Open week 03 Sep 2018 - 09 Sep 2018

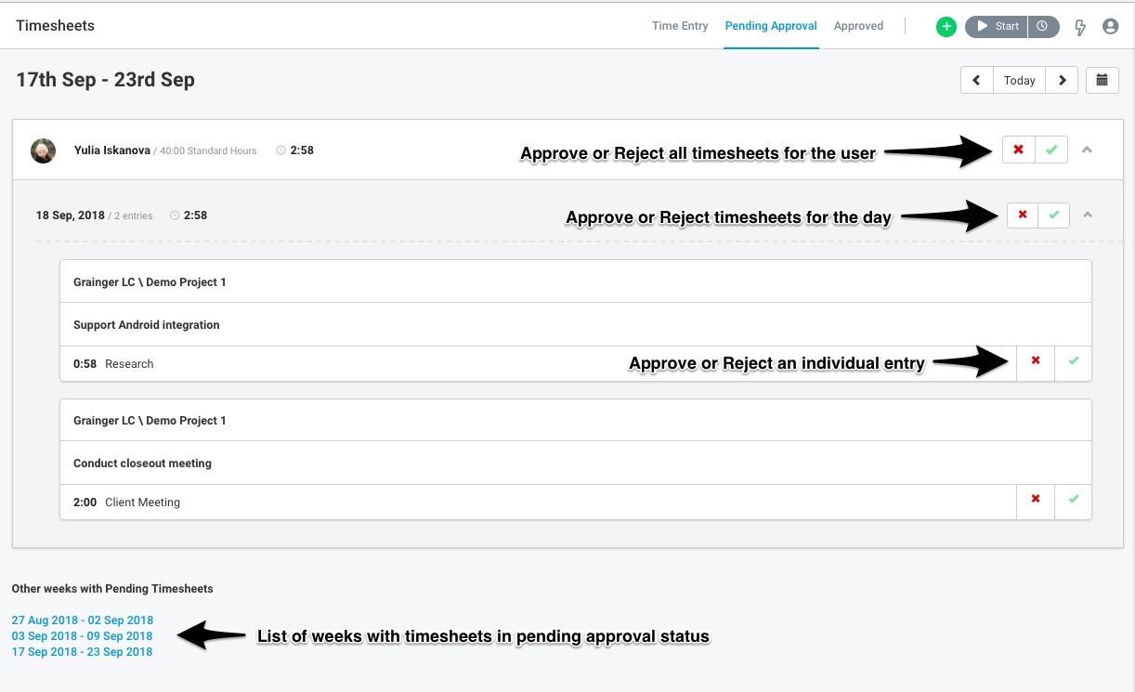82,636
